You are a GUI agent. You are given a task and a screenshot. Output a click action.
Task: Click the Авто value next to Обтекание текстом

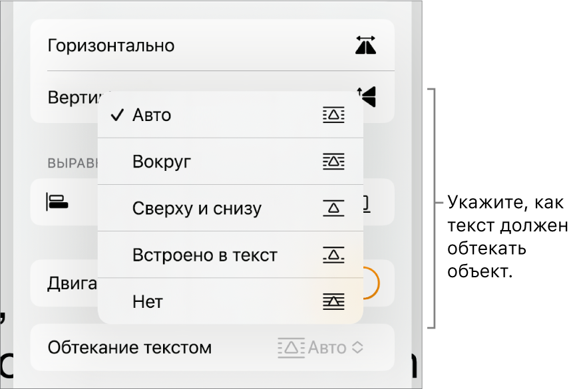pyautogui.click(x=326, y=347)
